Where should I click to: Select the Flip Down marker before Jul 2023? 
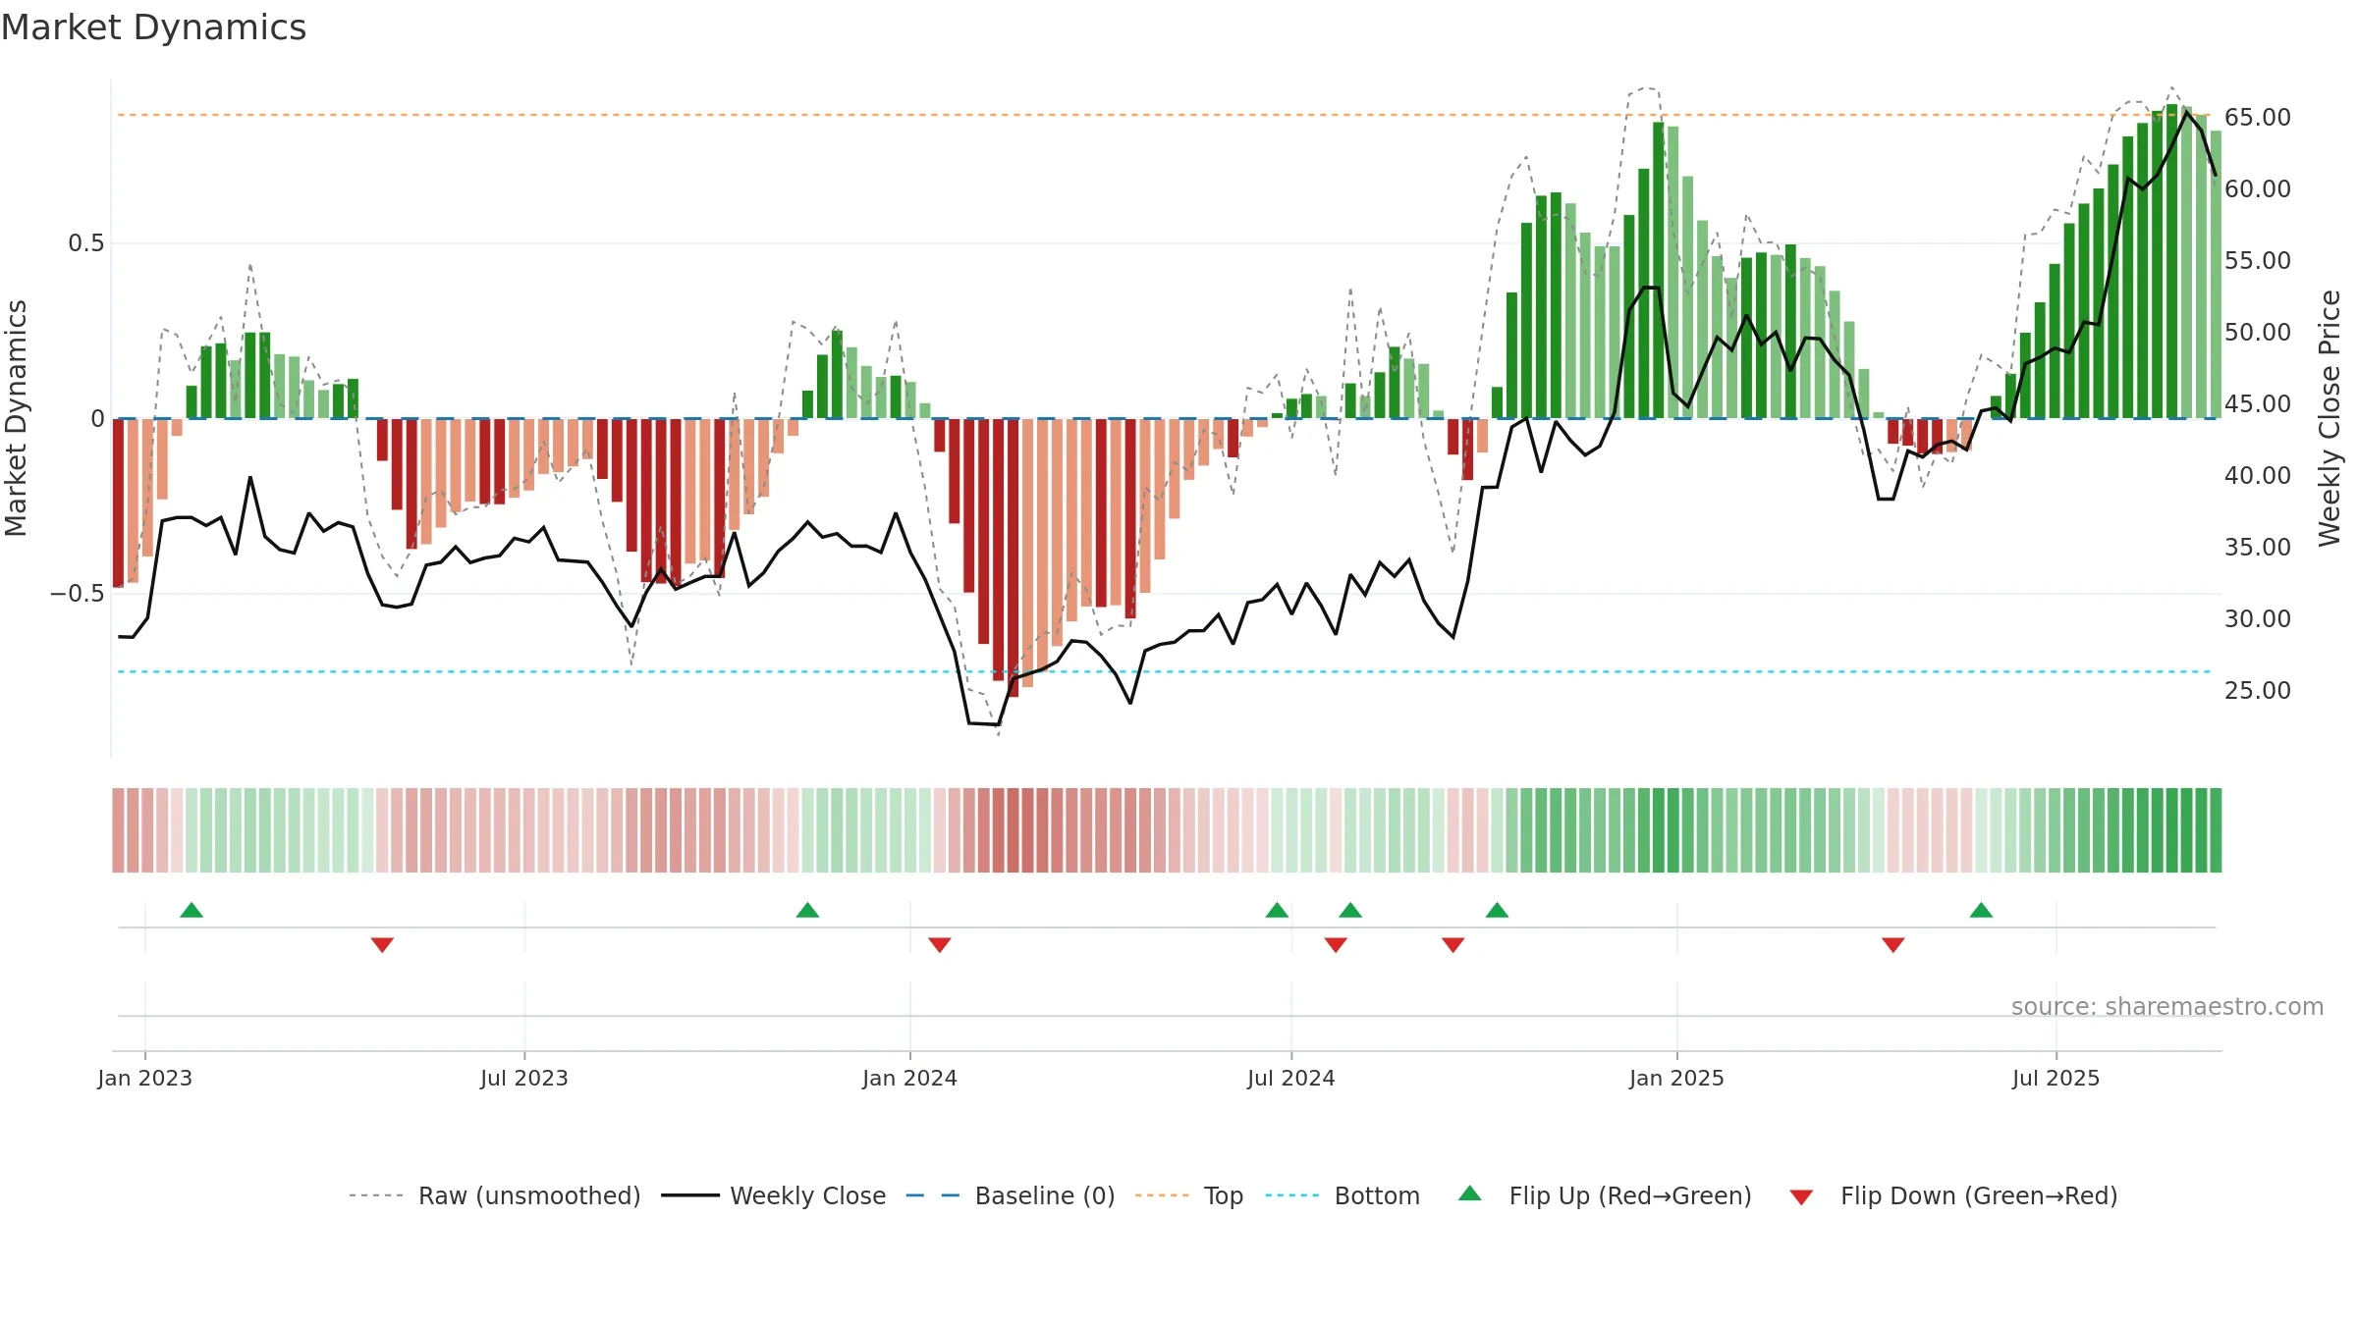[x=382, y=945]
